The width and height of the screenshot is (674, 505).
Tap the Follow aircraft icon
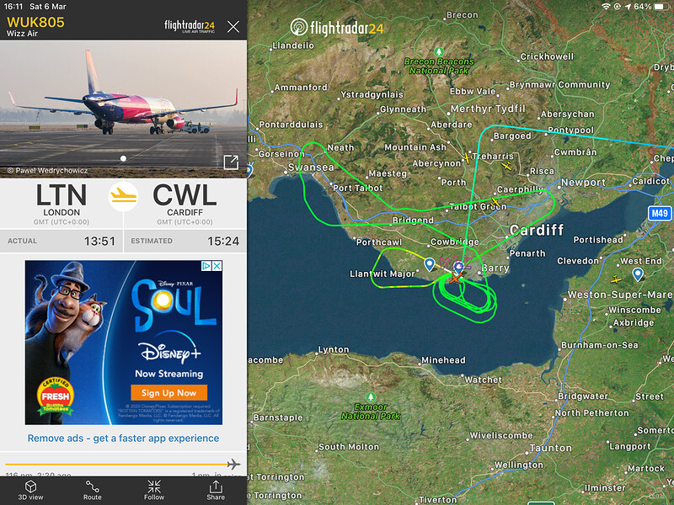(x=154, y=491)
